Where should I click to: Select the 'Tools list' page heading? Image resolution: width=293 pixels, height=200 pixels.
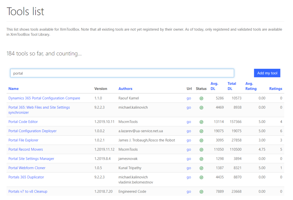(25, 11)
